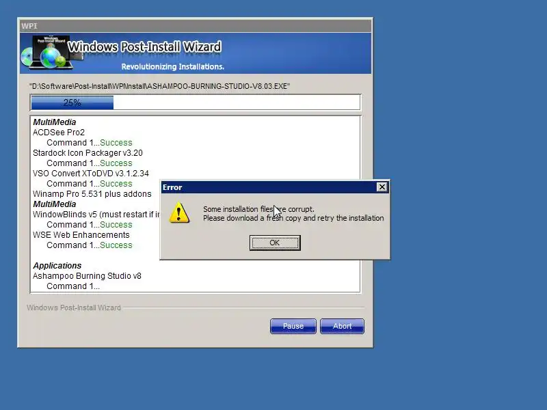Select WindowBlinds v5 entry
Viewport: 547px width, 410px height.
point(96,215)
